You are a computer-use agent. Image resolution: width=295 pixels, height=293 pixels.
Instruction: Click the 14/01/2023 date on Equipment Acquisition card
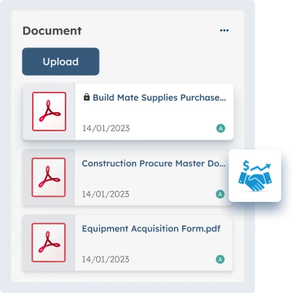(x=106, y=259)
